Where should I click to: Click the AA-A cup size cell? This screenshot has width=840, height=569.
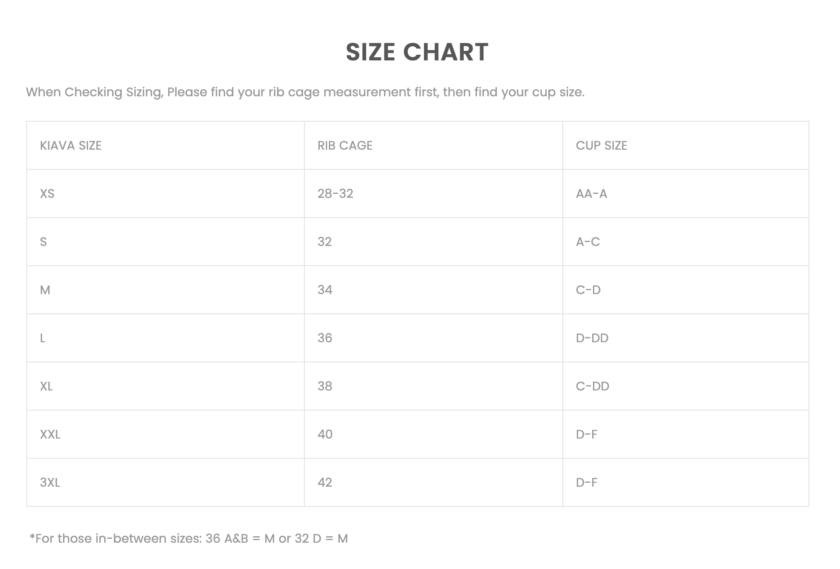591,193
